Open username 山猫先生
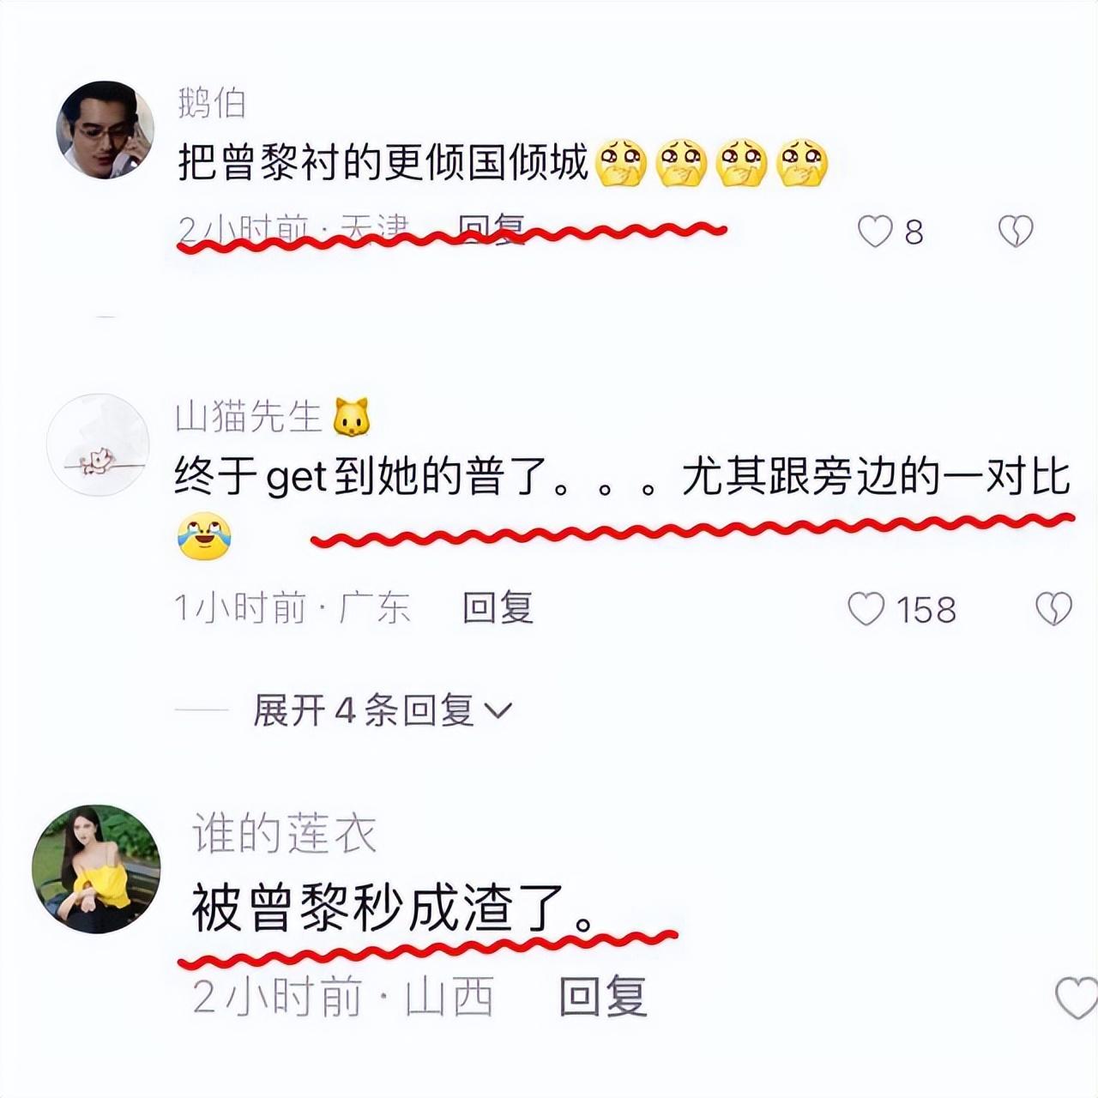This screenshot has height=1098, width=1098. pyautogui.click(x=248, y=417)
